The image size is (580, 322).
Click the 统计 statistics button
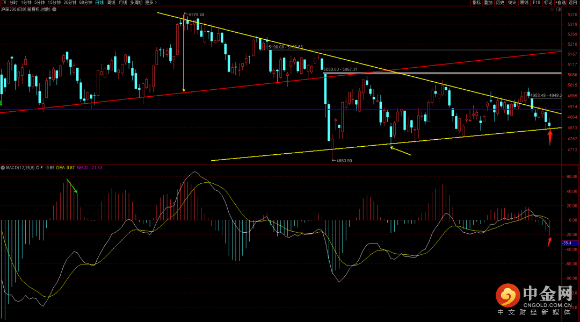(512, 3)
